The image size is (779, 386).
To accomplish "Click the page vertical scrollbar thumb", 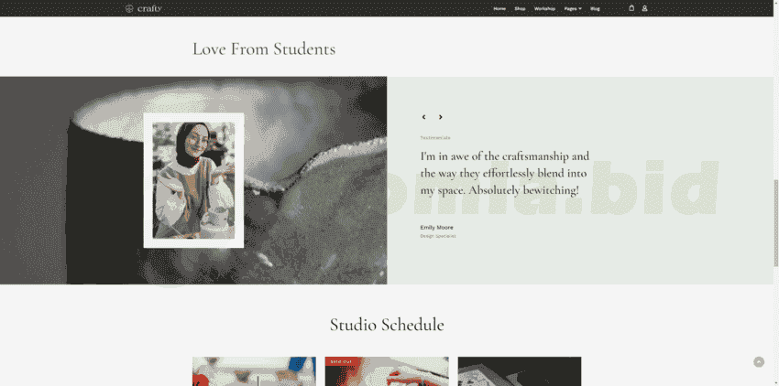I will pos(776,222).
